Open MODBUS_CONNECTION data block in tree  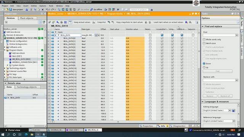coord(24,62)
